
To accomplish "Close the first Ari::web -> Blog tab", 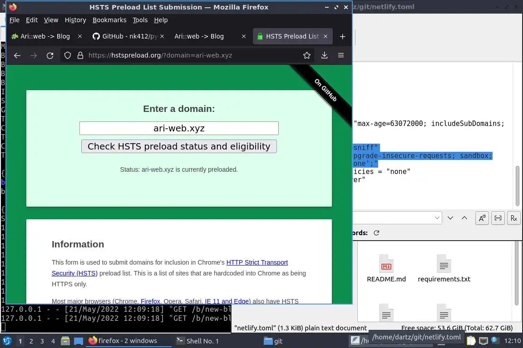I will (x=80, y=36).
